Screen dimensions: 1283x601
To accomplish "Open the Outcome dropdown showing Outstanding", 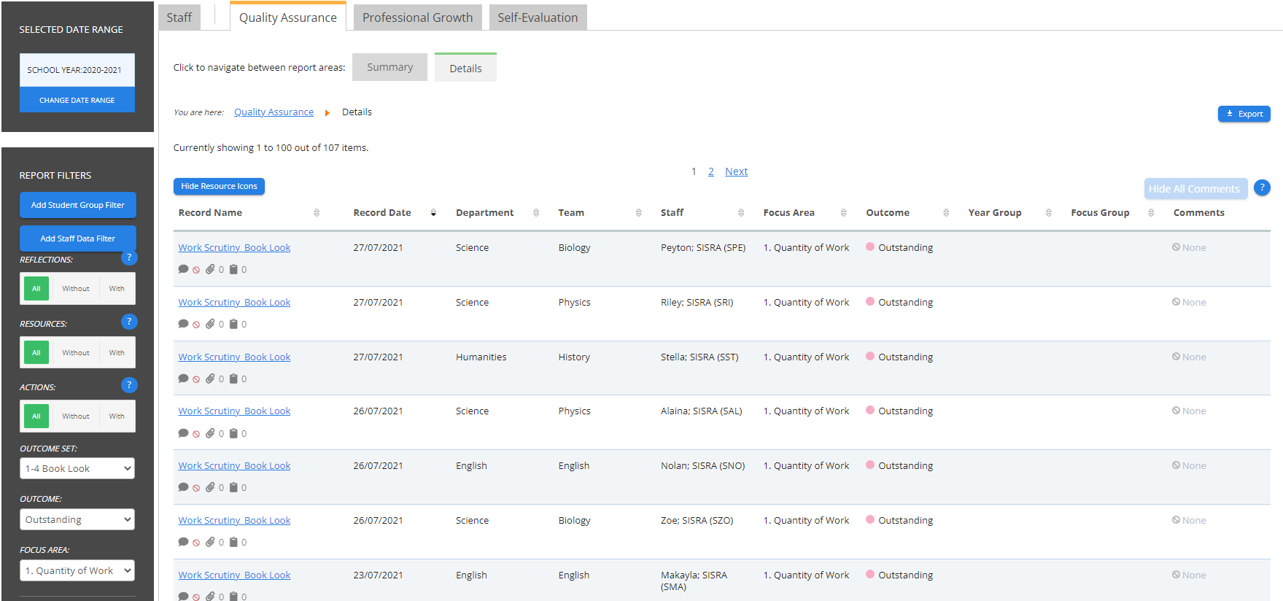I will coord(77,519).
